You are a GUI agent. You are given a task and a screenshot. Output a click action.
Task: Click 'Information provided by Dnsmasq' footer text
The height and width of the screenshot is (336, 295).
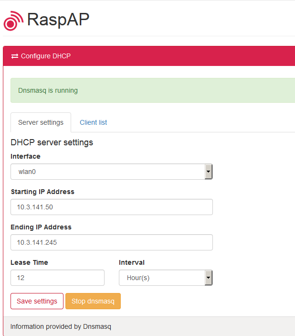click(x=61, y=326)
